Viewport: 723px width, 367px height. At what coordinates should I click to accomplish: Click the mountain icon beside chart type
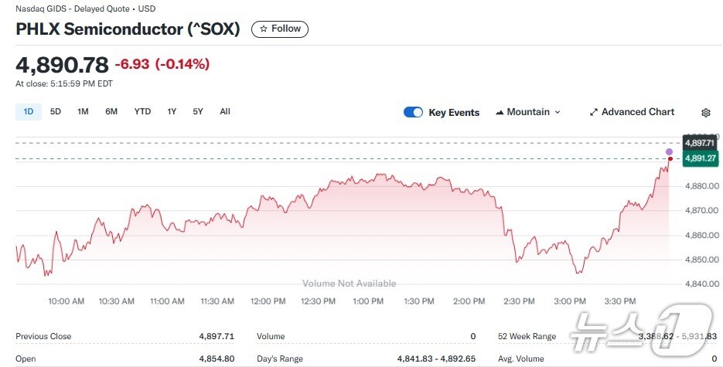(500, 112)
